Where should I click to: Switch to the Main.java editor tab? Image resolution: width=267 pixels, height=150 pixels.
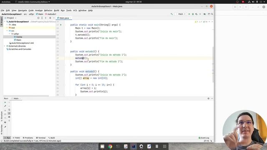(x=64, y=18)
